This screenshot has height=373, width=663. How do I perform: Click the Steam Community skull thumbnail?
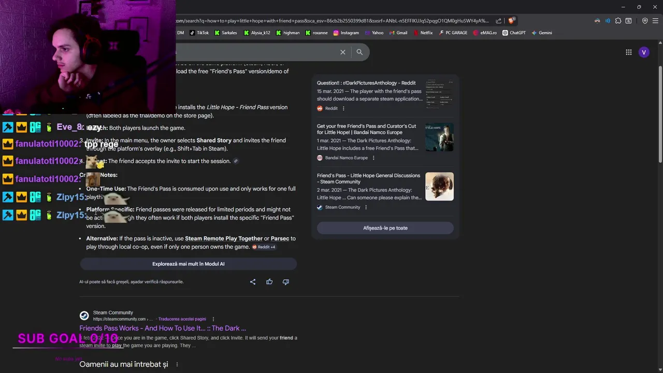(x=439, y=187)
